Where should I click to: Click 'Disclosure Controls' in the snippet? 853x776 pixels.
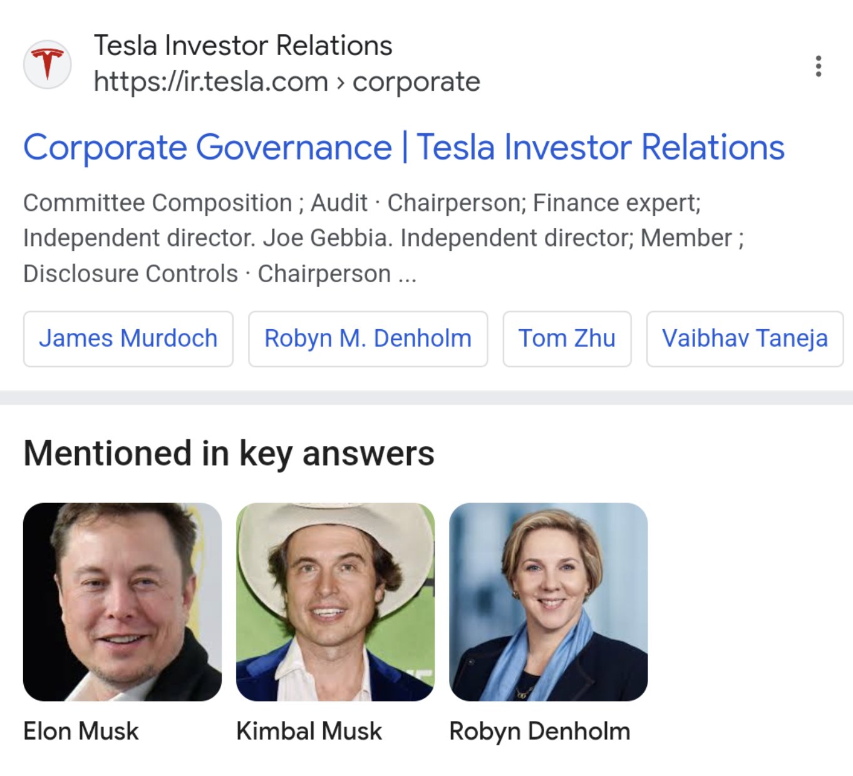click(130, 274)
